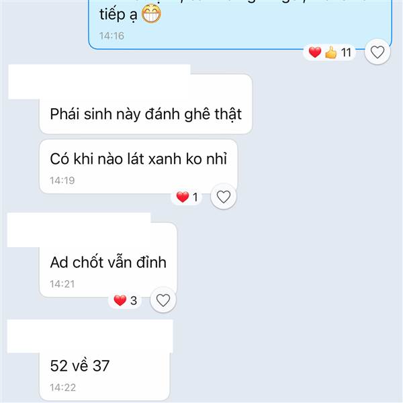Tap the heart button beside the 14:16 message

377,52
